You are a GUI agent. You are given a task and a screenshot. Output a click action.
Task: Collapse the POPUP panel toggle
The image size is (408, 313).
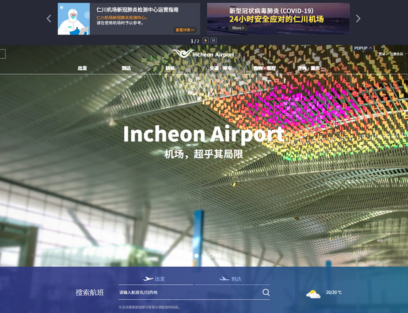tap(363, 48)
